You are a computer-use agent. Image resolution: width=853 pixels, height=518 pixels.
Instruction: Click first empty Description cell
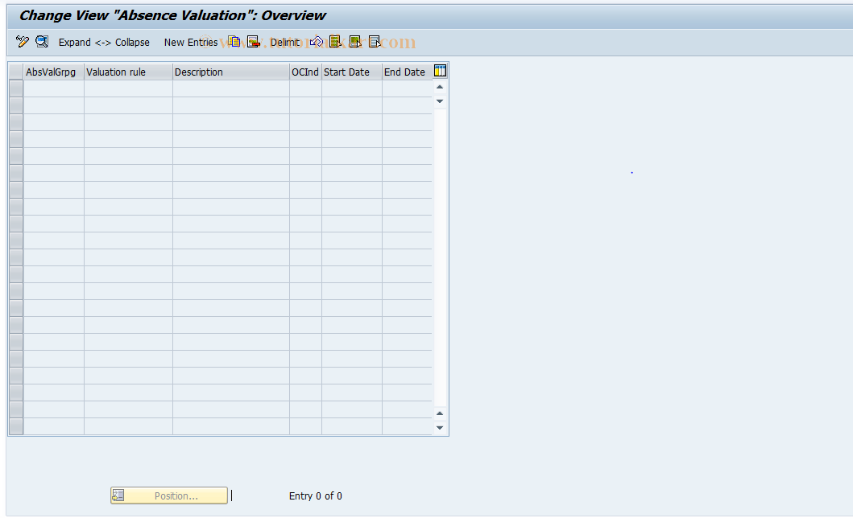click(231, 88)
